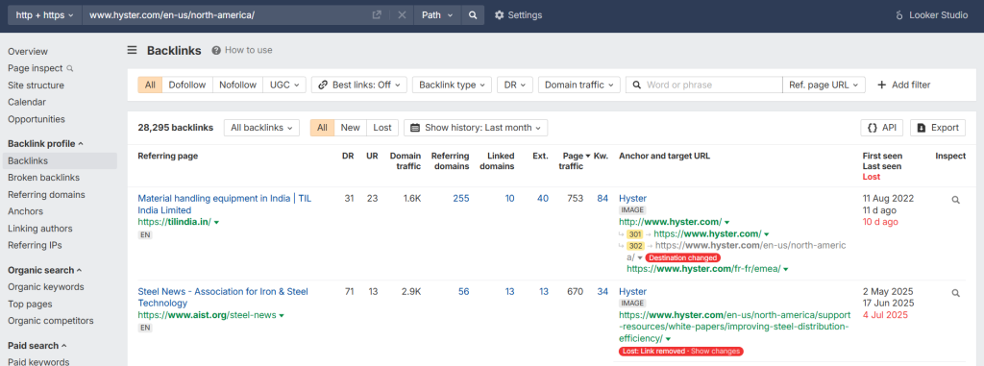The height and width of the screenshot is (366, 984).
Task: Open Ref. page URL dropdown
Action: (x=824, y=85)
